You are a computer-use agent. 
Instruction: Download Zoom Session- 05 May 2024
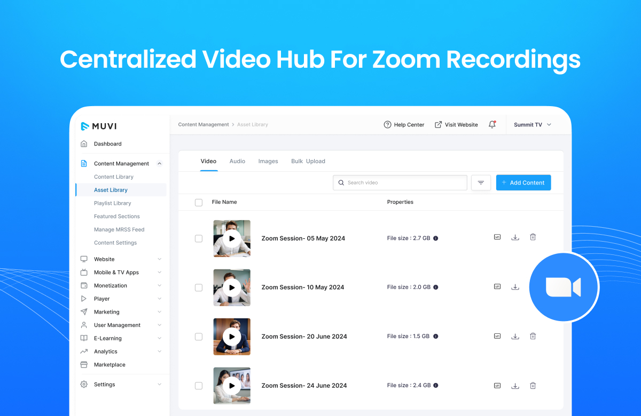(515, 237)
